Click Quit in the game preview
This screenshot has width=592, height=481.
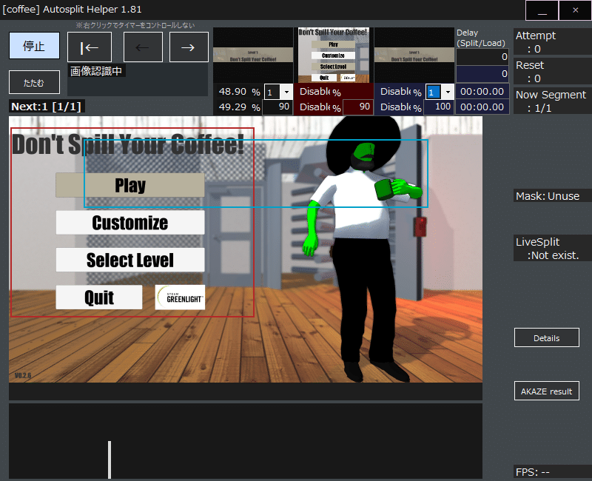pos(99,297)
